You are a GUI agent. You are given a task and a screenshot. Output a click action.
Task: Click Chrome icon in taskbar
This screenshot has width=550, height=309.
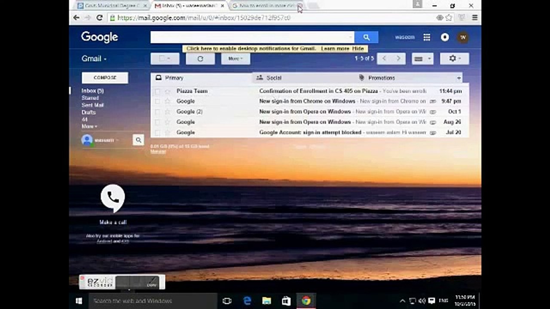(306, 301)
